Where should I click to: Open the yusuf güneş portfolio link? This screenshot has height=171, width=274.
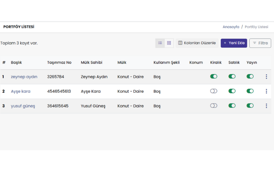pyautogui.click(x=23, y=106)
